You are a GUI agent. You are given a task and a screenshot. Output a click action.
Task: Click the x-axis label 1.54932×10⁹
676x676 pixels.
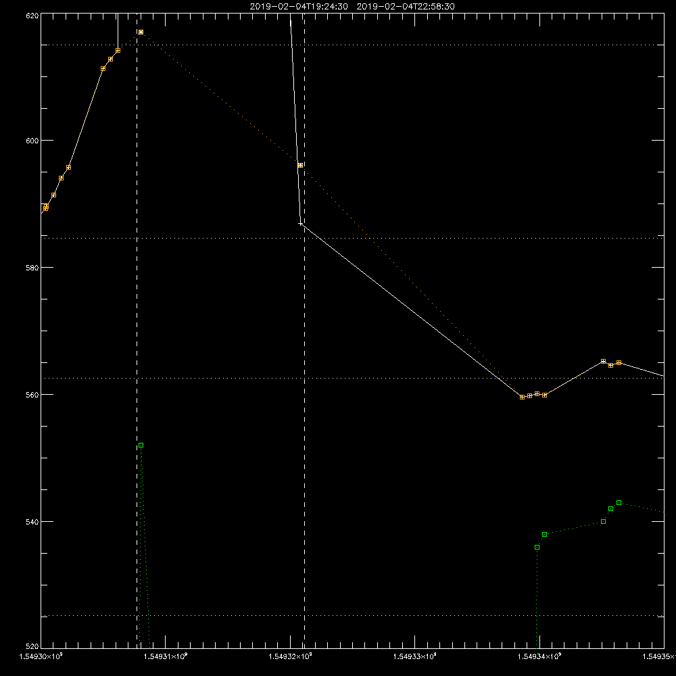[290, 656]
